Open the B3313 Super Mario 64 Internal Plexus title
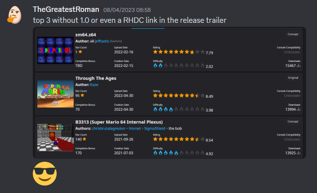Screen dimensions: 317x193 (119, 122)
